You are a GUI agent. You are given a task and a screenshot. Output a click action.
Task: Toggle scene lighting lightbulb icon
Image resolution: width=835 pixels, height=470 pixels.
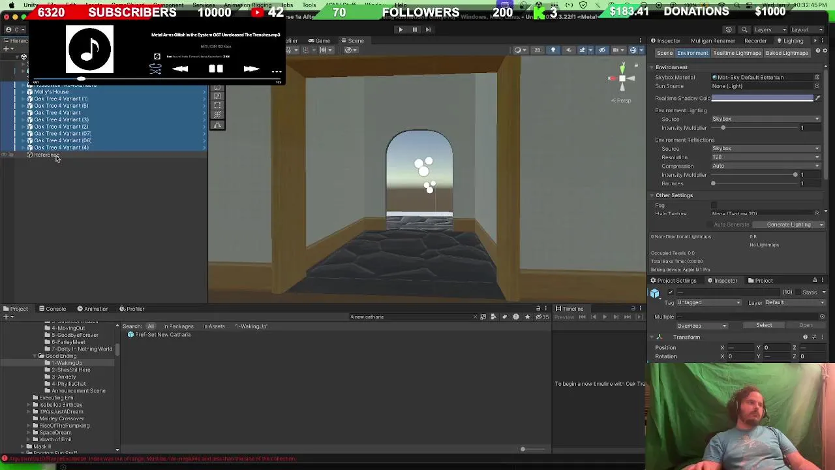(553, 50)
